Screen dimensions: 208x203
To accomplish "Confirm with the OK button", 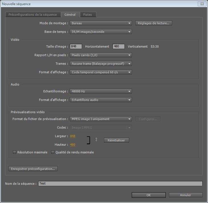I will click(x=148, y=195).
